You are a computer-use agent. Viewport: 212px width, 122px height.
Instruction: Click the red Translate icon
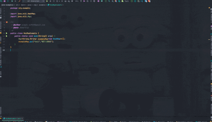coord(149,1)
